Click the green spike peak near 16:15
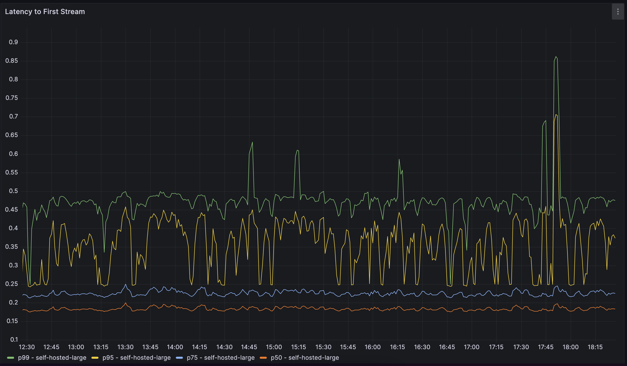 (399, 159)
